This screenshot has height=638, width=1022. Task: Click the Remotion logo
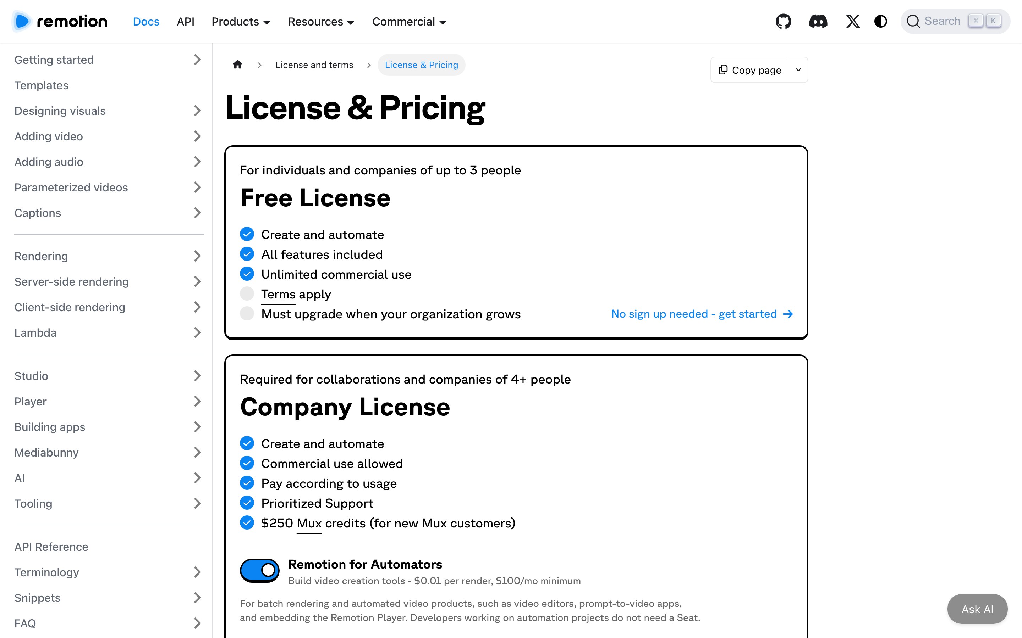pos(60,22)
